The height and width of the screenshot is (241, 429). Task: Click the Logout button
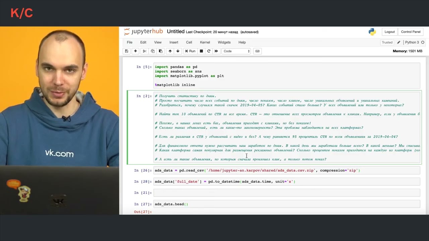(389, 32)
